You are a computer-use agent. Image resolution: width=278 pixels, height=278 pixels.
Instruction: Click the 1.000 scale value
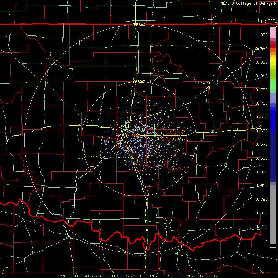(262, 35)
